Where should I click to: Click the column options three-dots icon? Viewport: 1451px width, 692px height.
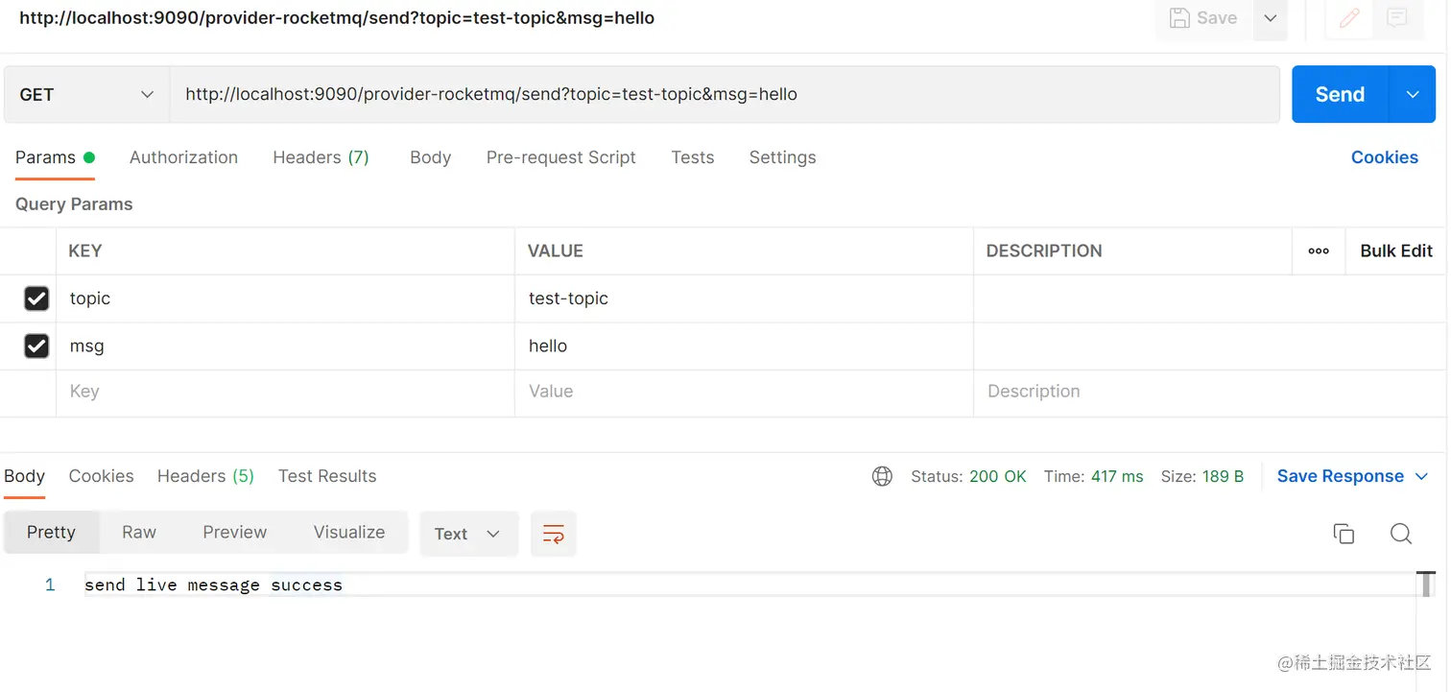click(x=1319, y=251)
